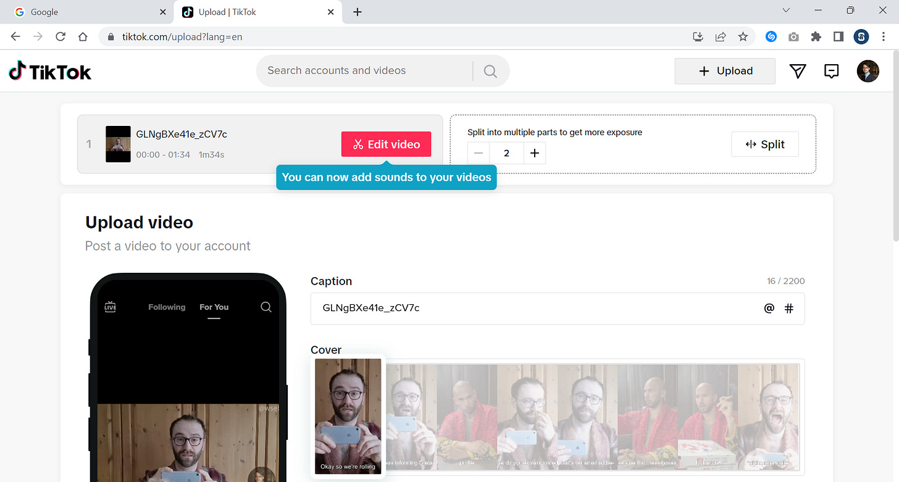The width and height of the screenshot is (899, 482).
Task: Select Following tab in the phone preview
Action: click(x=167, y=307)
